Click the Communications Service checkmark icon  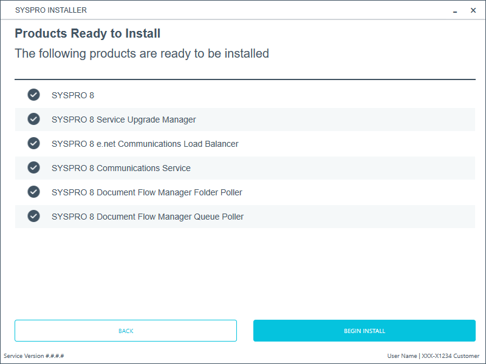(x=33, y=167)
